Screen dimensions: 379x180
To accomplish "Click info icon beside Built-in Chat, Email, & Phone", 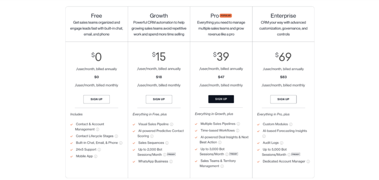I will point(121,143).
